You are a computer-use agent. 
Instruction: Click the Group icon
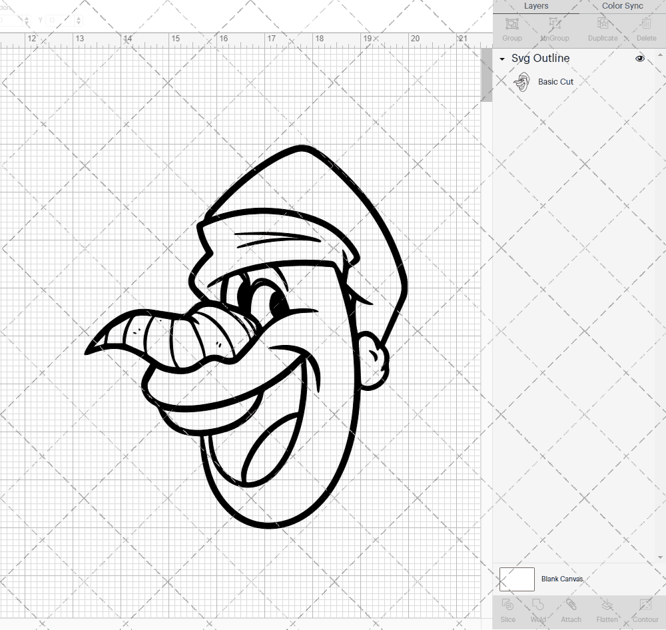511,24
